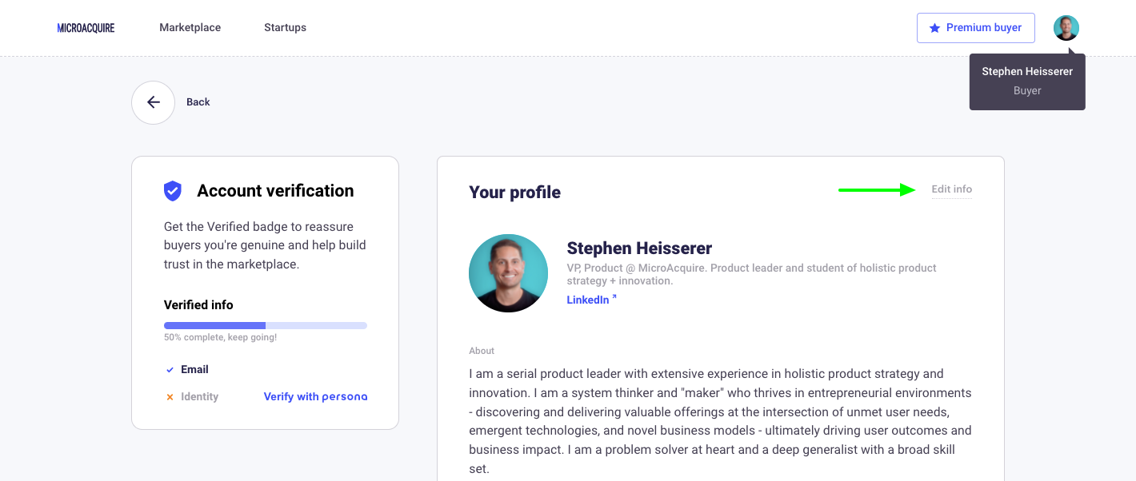Click the blue verification shield icon
The image size is (1136, 481).
[x=173, y=190]
